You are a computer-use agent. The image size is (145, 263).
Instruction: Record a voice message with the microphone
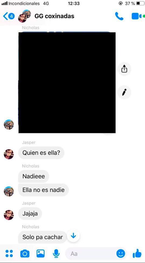pyautogui.click(x=56, y=254)
